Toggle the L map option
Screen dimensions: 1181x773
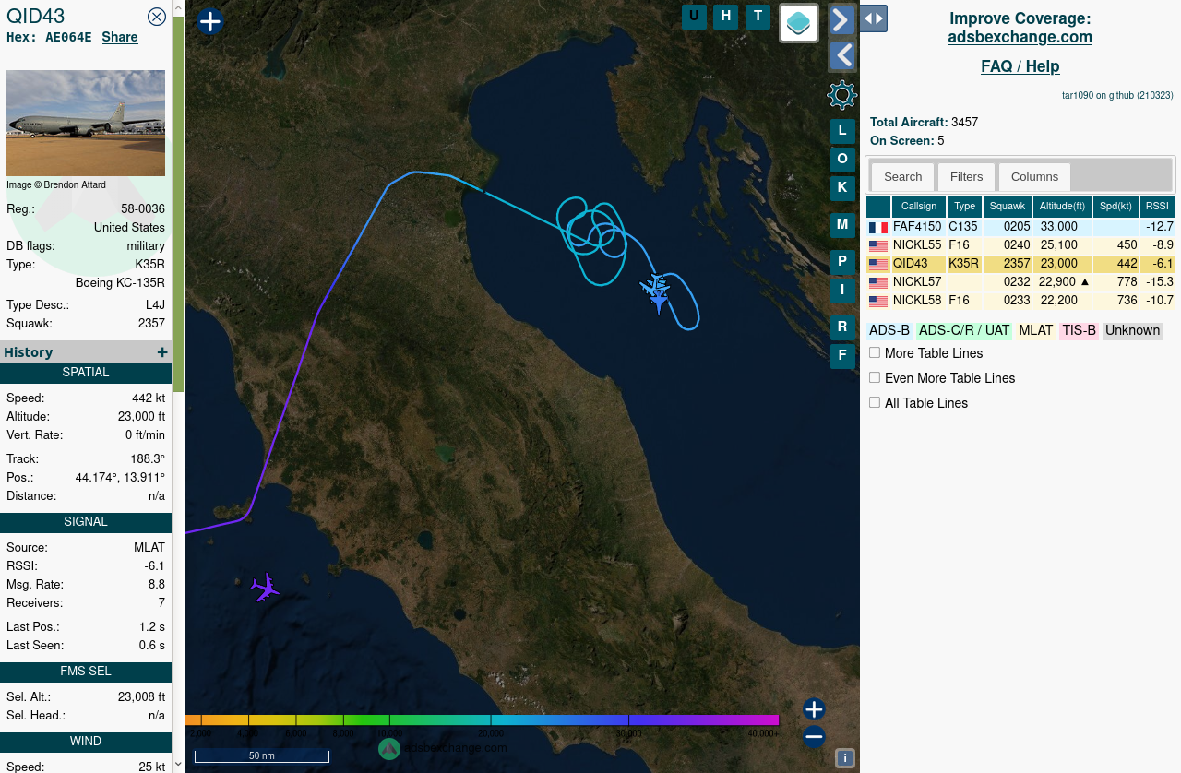click(842, 131)
